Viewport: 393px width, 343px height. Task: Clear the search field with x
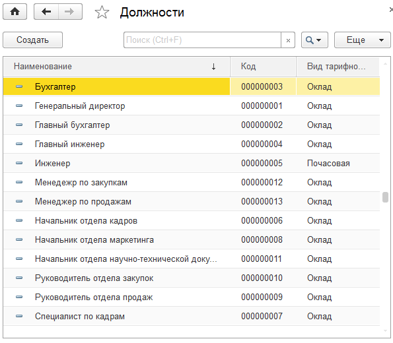point(288,40)
